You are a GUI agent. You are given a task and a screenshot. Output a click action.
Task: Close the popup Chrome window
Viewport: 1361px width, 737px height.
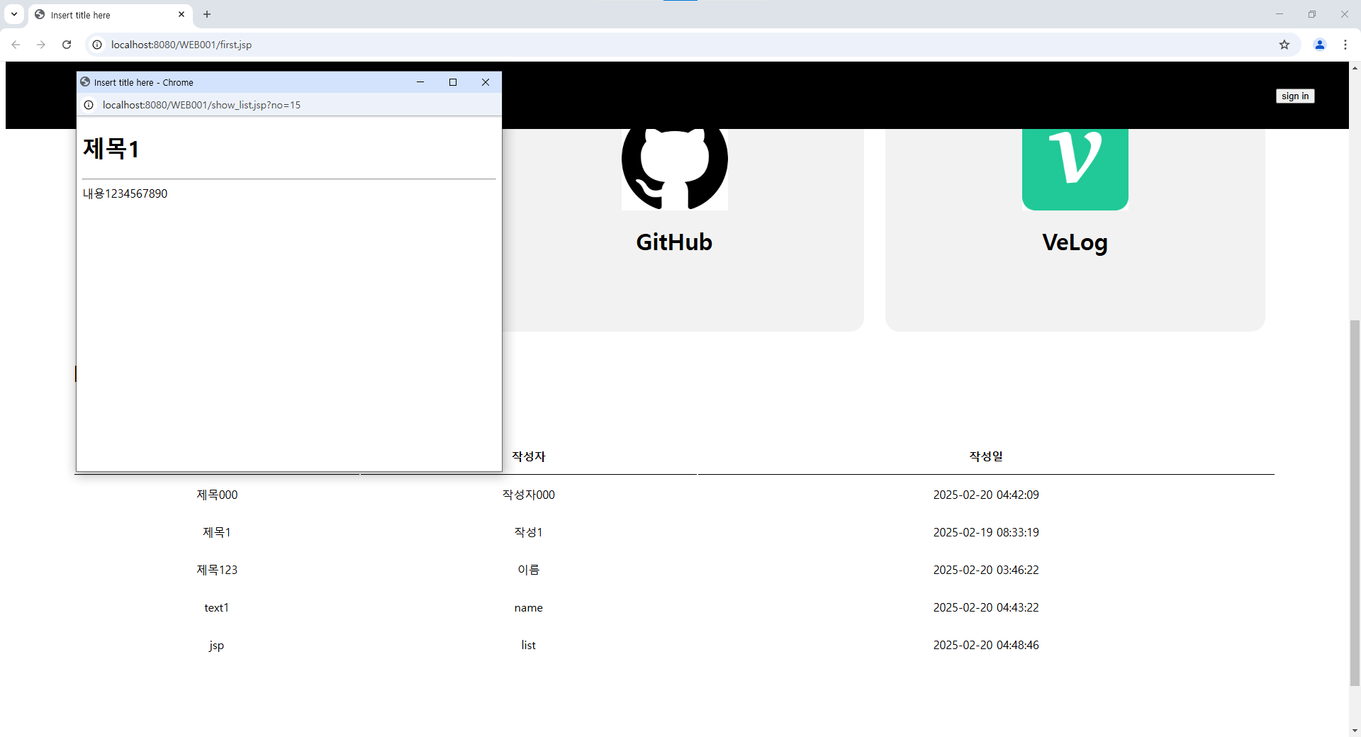pos(486,82)
